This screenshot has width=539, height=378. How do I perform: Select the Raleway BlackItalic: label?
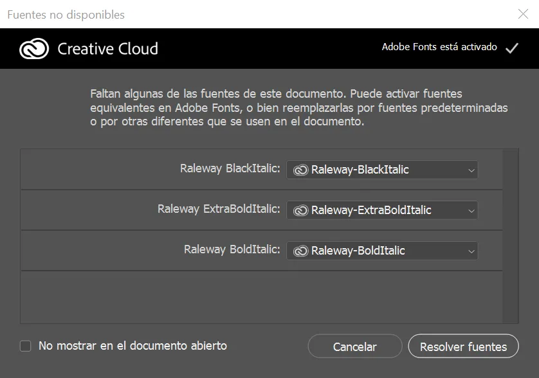(230, 168)
